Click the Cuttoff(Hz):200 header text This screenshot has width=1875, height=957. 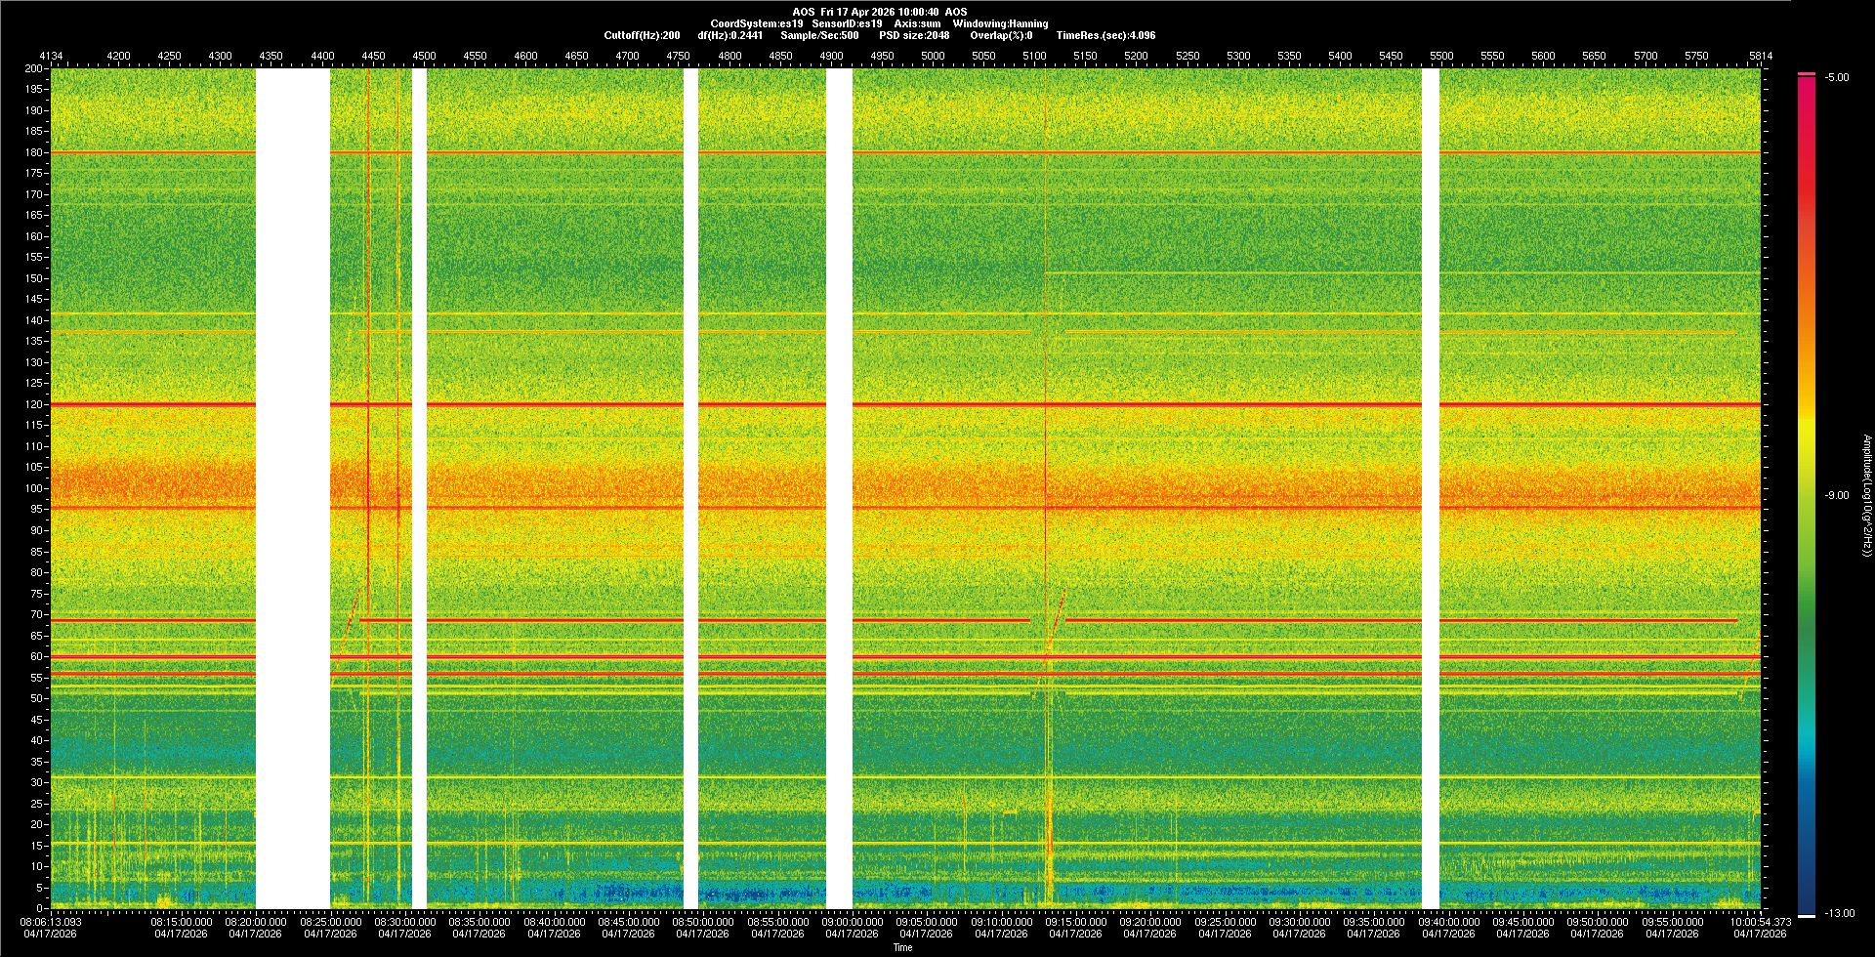[x=642, y=35]
